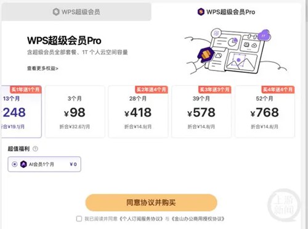Screen dimensions: 308x229
Task: Click the AI会员 purple badge icon
Action: [x=23, y=164]
